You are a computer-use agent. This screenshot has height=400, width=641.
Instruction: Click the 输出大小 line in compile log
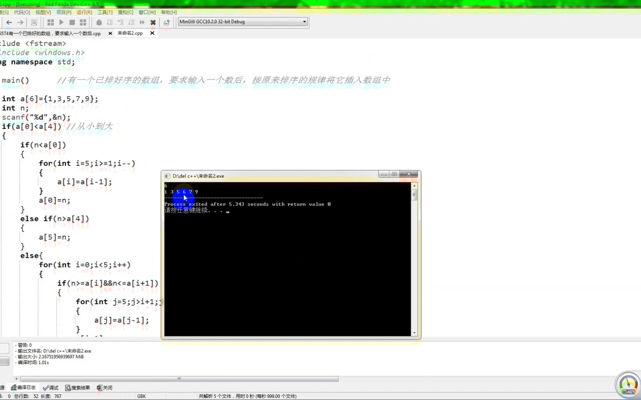49,357
